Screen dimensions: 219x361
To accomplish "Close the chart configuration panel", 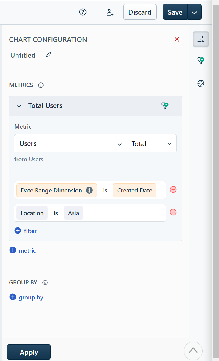I will click(x=177, y=39).
